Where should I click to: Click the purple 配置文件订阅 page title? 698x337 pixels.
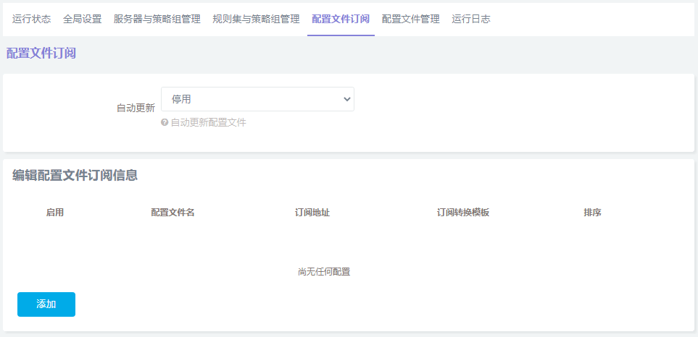point(41,53)
